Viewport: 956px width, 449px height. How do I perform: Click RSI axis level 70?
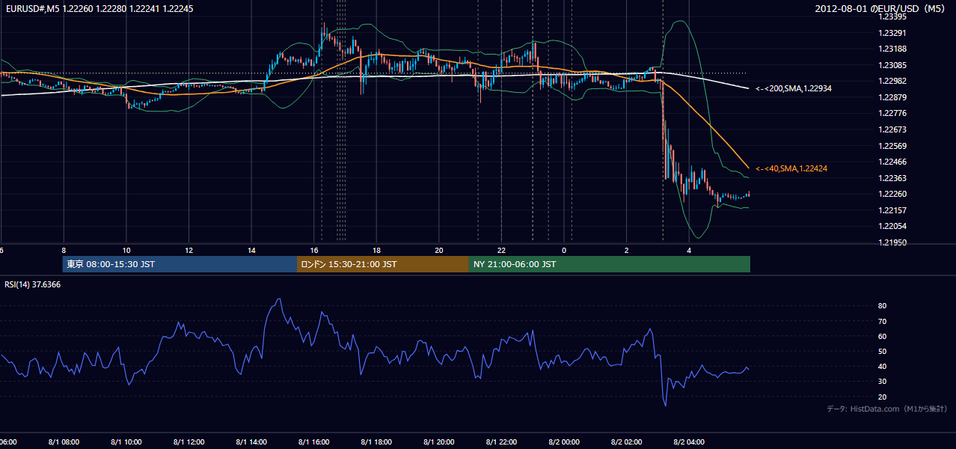[x=882, y=321]
